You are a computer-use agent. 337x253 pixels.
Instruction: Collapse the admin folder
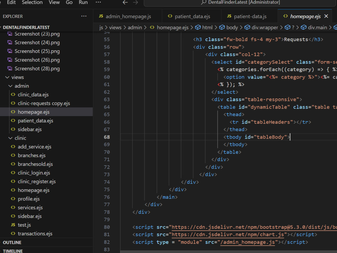(x=22, y=86)
